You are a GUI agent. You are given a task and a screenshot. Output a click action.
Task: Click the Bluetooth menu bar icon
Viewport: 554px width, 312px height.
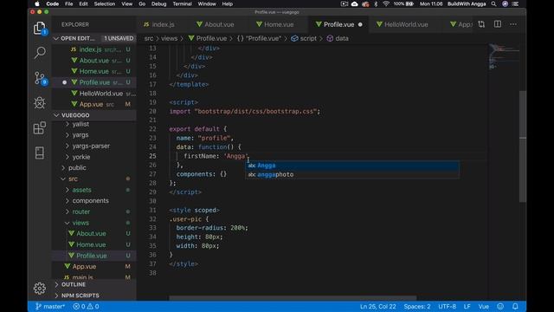tap(376, 3)
